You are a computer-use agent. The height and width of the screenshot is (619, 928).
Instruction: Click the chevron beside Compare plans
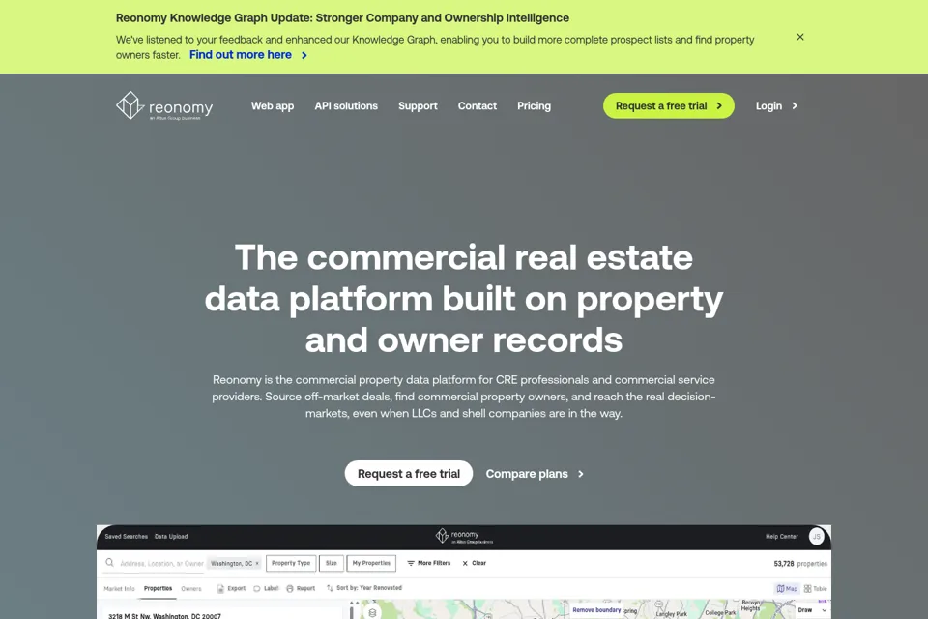[581, 474]
